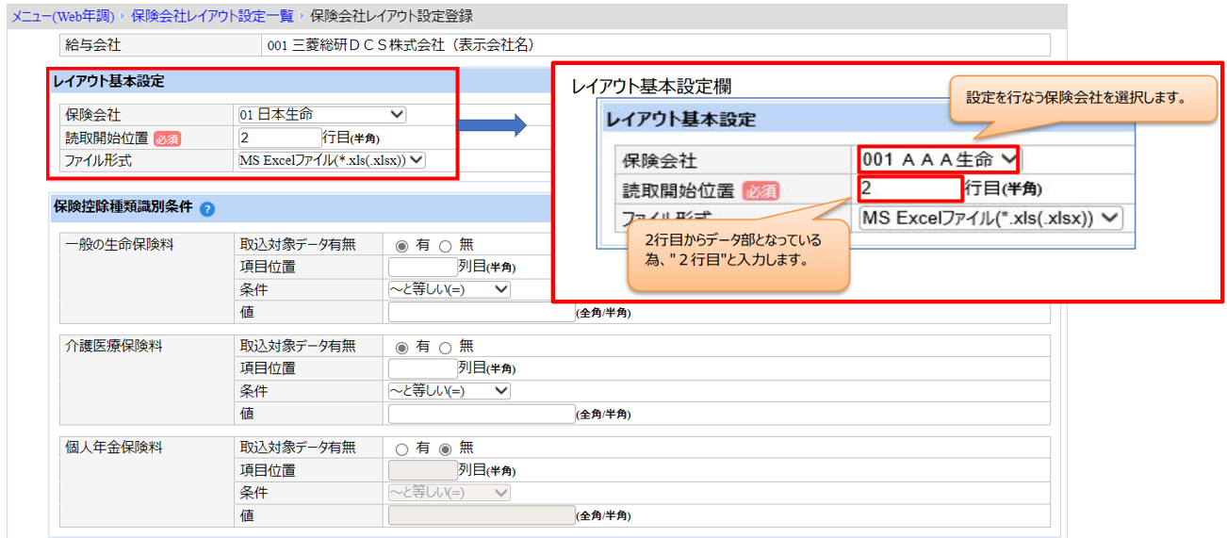Screen dimensions: 1227x538
Task: Click the 個人年金保険料 section label
Action: pyautogui.click(x=113, y=448)
